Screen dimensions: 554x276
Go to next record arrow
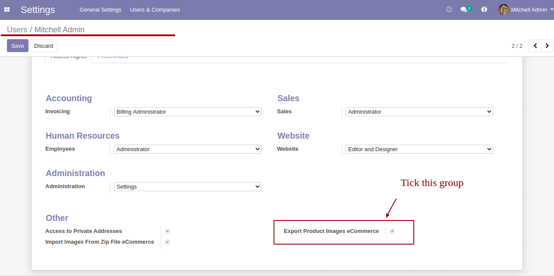point(547,46)
